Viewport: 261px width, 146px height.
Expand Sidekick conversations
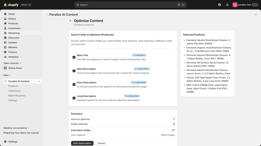[x=16, y=128]
